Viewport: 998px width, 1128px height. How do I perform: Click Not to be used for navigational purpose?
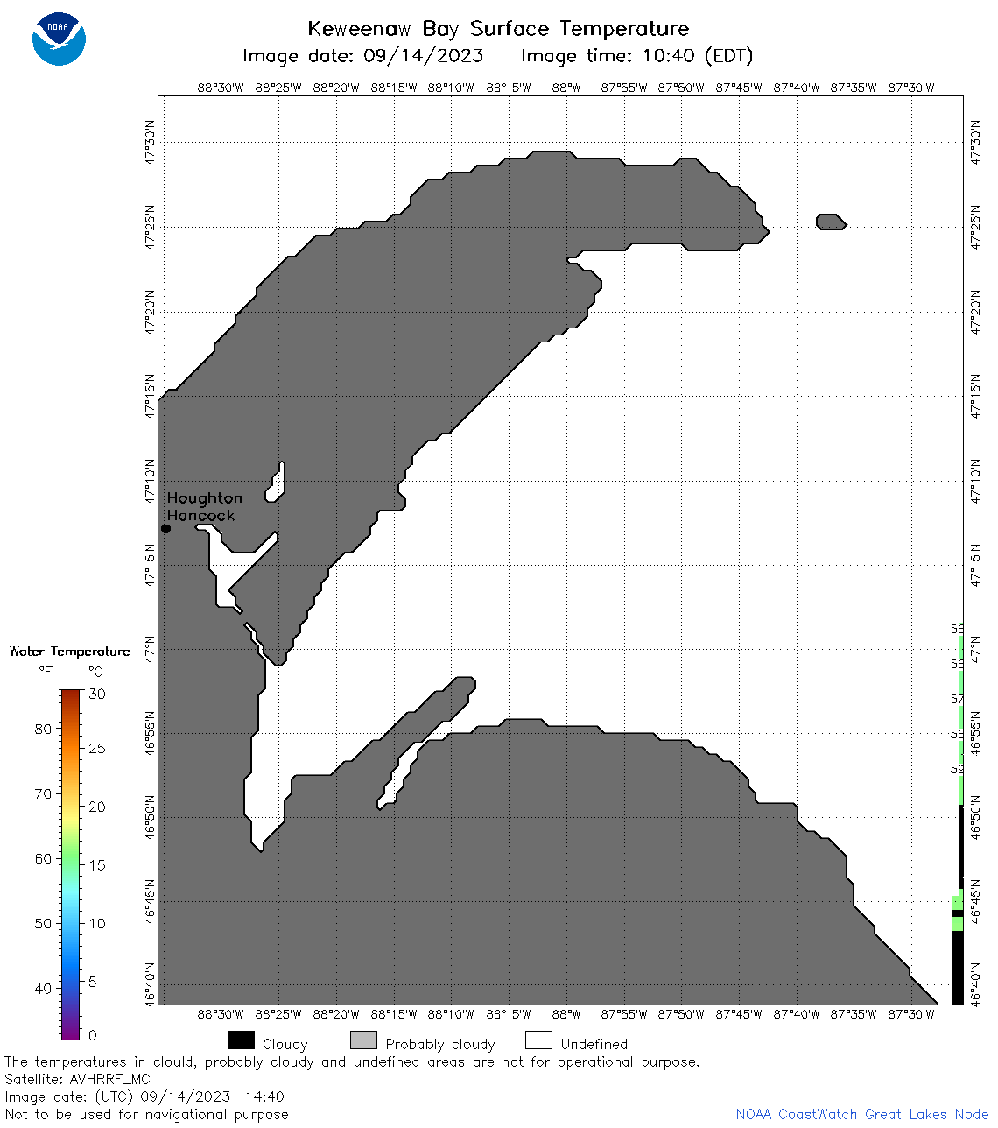coord(146,1114)
